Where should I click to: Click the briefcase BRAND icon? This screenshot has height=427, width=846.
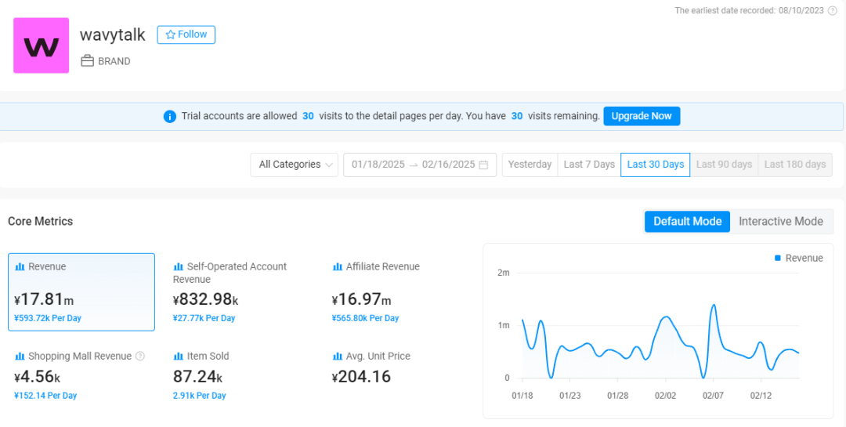(x=88, y=61)
